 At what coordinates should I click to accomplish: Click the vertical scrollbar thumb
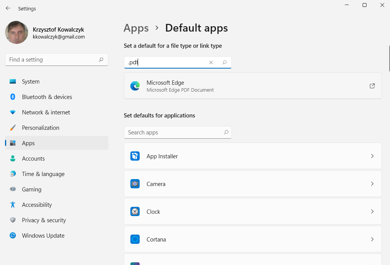tap(389, 59)
